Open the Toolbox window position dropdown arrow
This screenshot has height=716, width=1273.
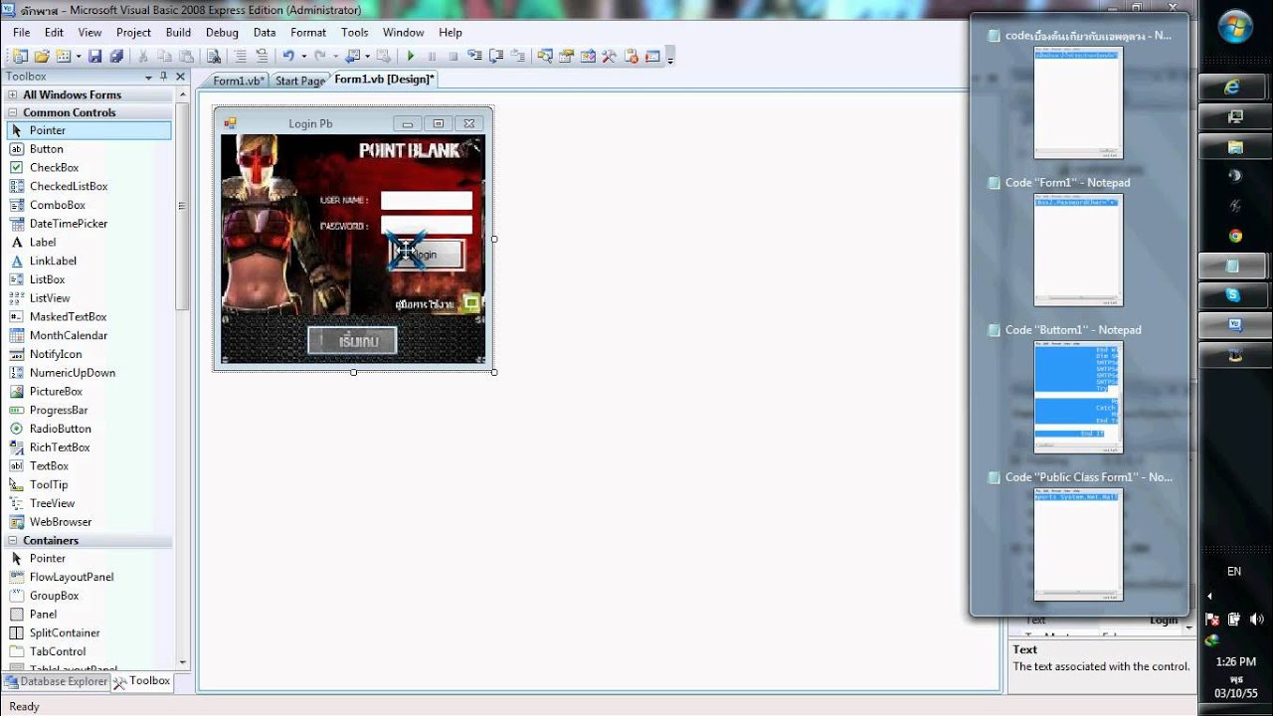[149, 77]
